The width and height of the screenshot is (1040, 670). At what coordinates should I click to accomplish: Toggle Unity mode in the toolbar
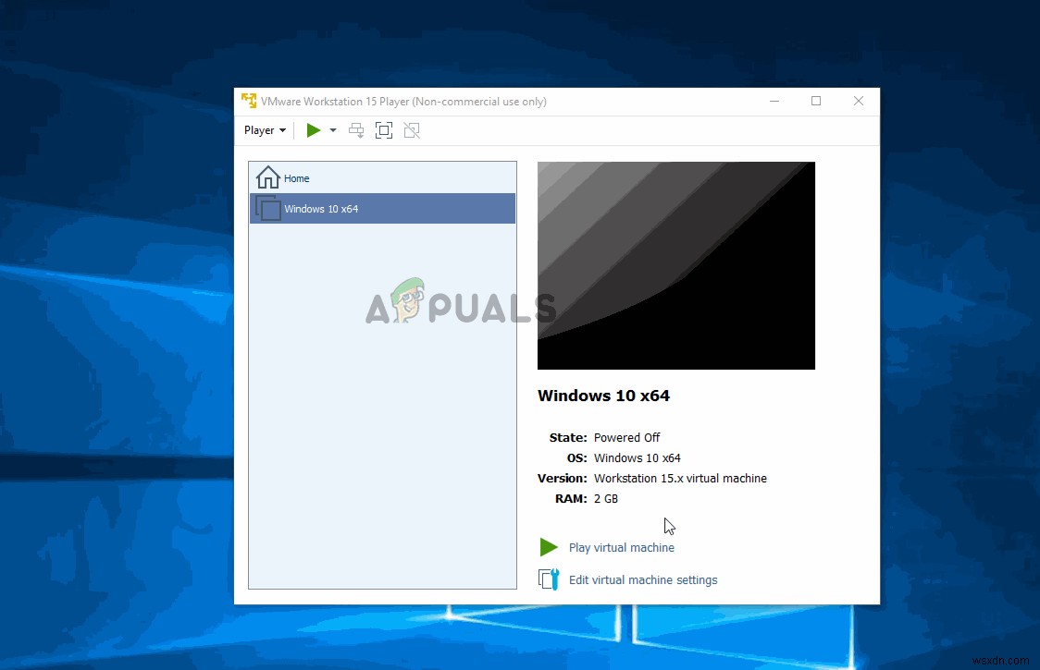[x=412, y=129]
